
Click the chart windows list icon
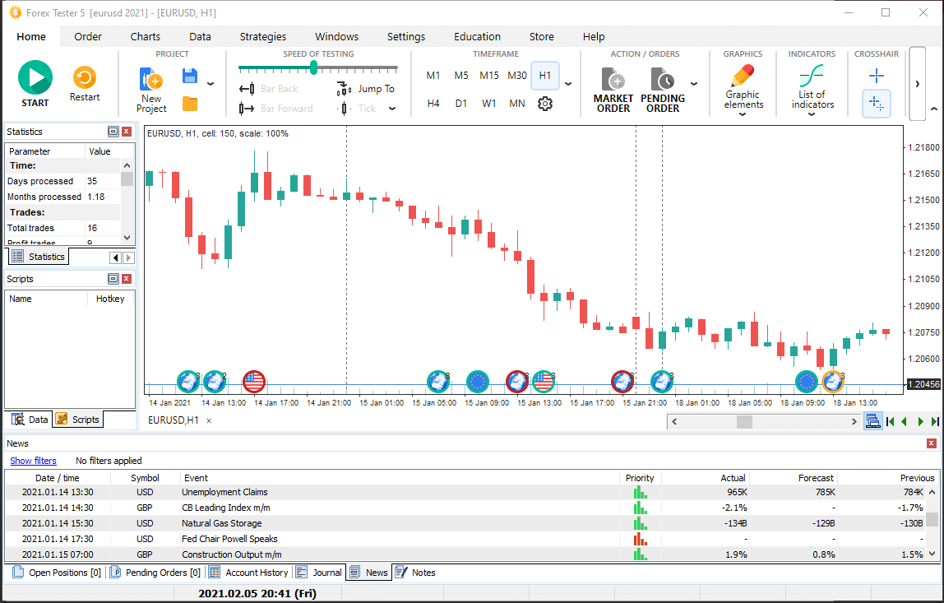tap(873, 421)
